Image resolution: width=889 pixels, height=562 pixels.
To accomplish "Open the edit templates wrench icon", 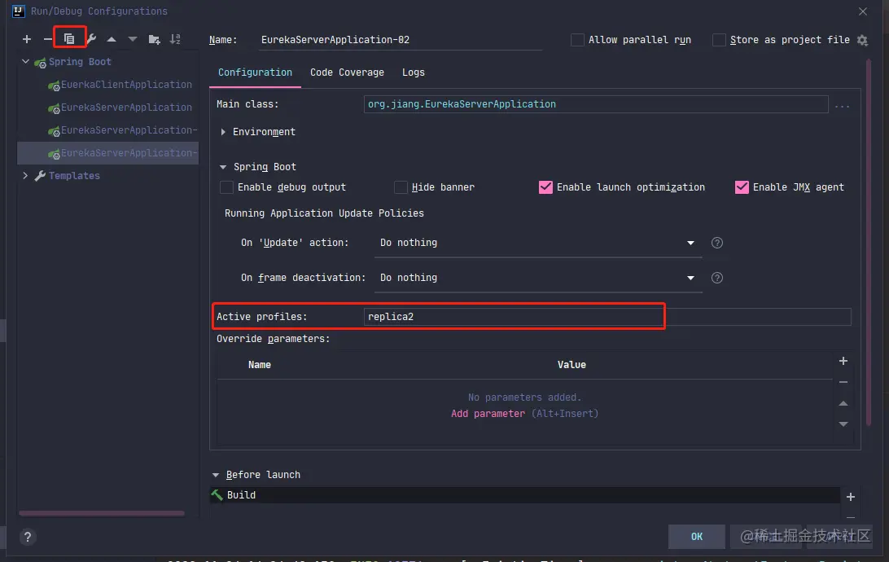I will 90,39.
